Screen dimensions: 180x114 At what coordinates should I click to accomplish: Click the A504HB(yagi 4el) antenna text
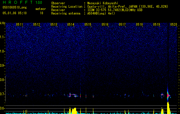click(x=101, y=13)
